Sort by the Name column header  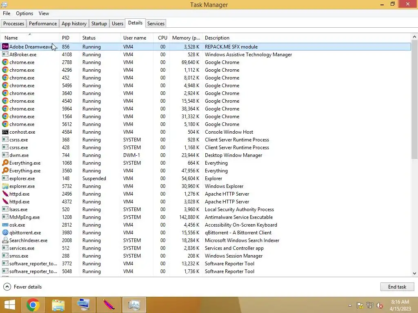tap(30, 38)
